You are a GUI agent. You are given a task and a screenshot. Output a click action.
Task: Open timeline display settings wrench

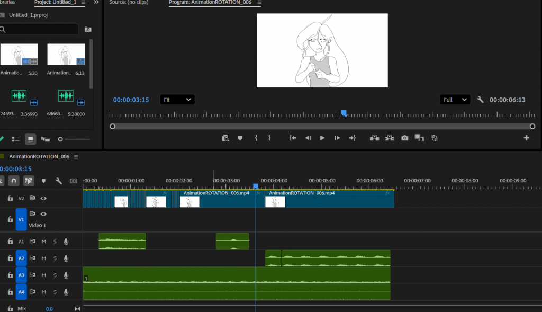pos(59,181)
